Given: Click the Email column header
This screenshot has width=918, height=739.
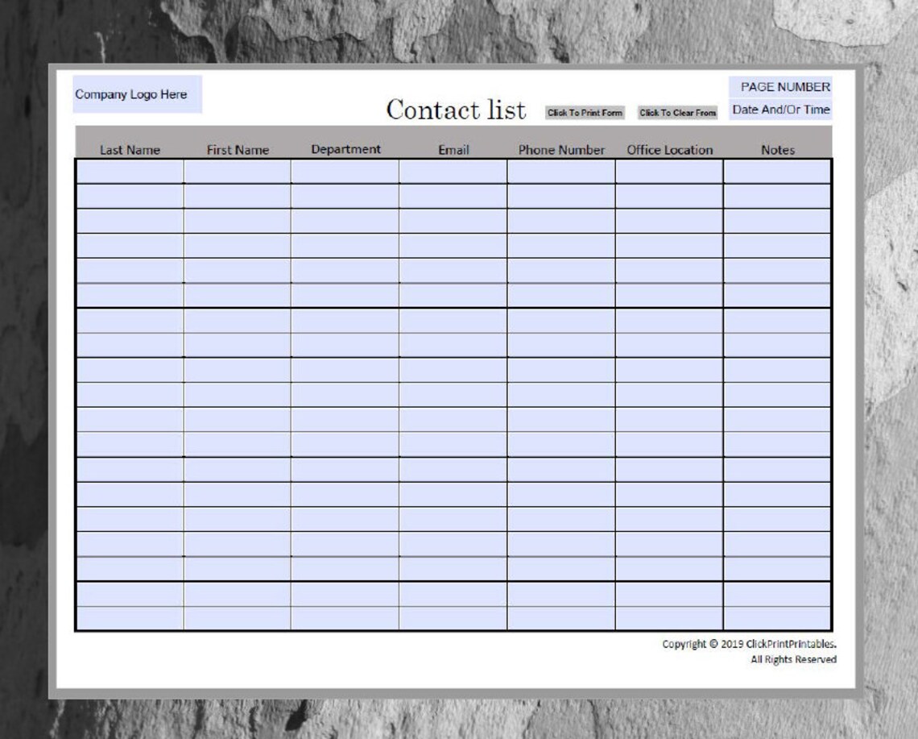Looking at the screenshot, I should pos(452,149).
